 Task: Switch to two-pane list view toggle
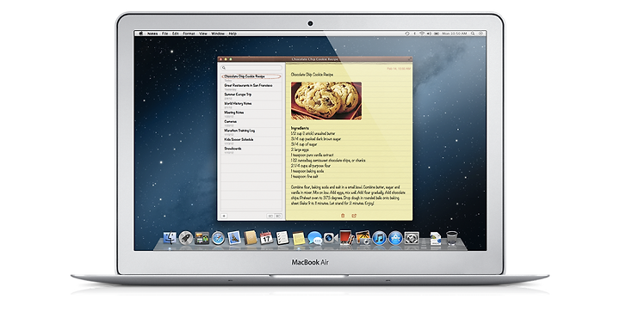[x=278, y=216]
